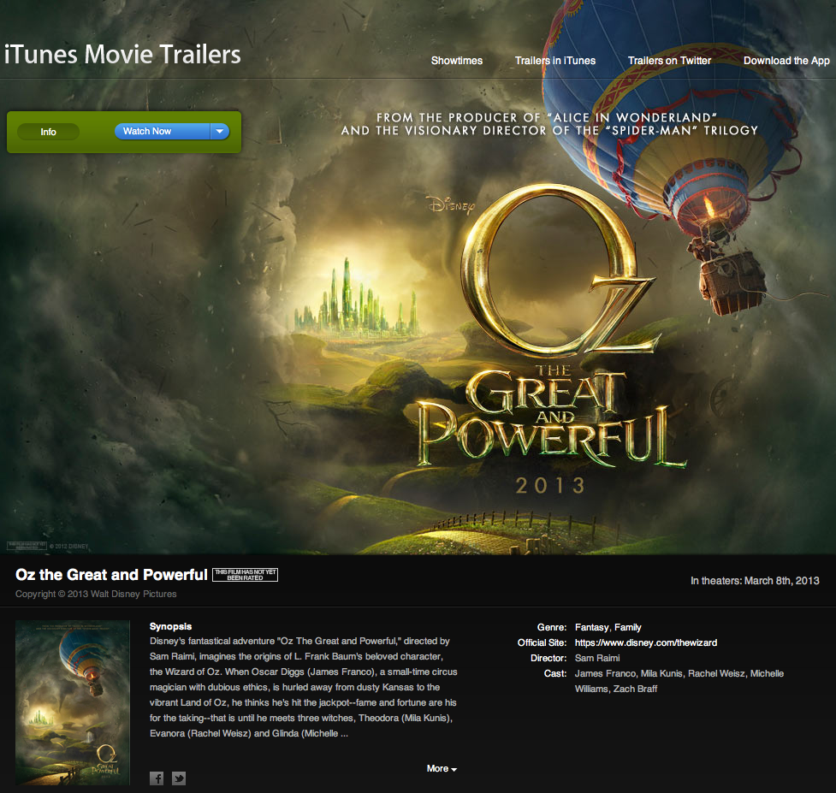Share the trailer on Facebook icon
This screenshot has height=793, width=836.
157,778
